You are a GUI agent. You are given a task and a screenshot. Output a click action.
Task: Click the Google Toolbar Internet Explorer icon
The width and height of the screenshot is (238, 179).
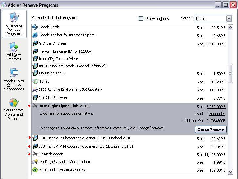pyautogui.click(x=35, y=35)
